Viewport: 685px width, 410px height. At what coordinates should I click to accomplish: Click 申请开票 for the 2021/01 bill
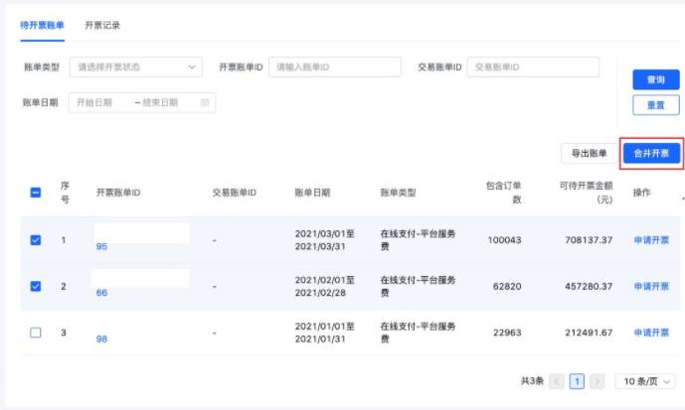tap(651, 333)
